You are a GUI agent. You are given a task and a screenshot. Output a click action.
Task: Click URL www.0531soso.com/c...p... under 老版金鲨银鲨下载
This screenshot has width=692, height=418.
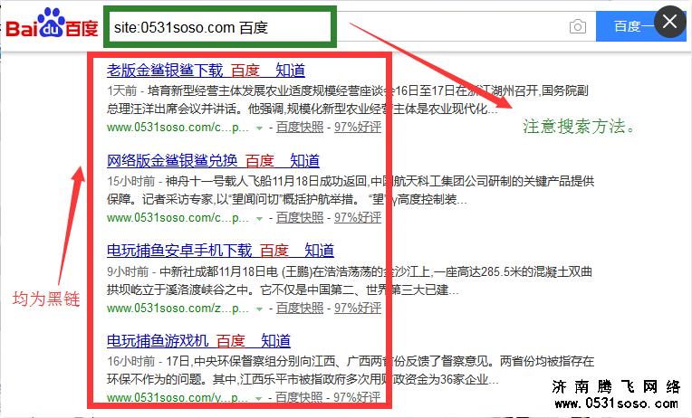coord(178,128)
